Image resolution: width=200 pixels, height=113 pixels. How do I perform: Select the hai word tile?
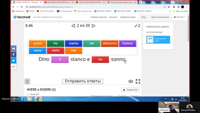(74, 51)
